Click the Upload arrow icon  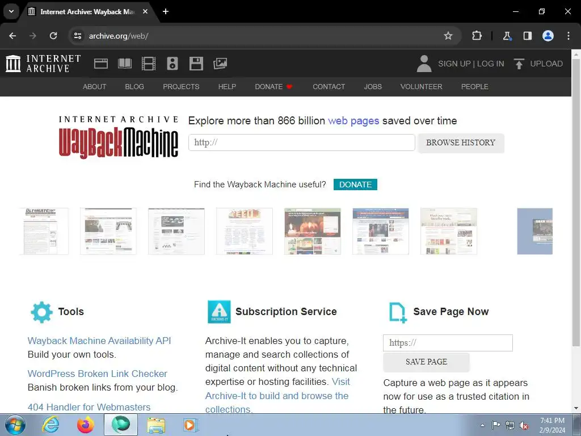tap(519, 64)
